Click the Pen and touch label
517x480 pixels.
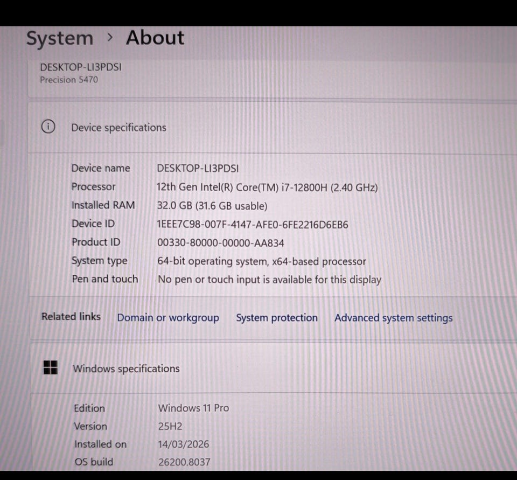pos(105,279)
